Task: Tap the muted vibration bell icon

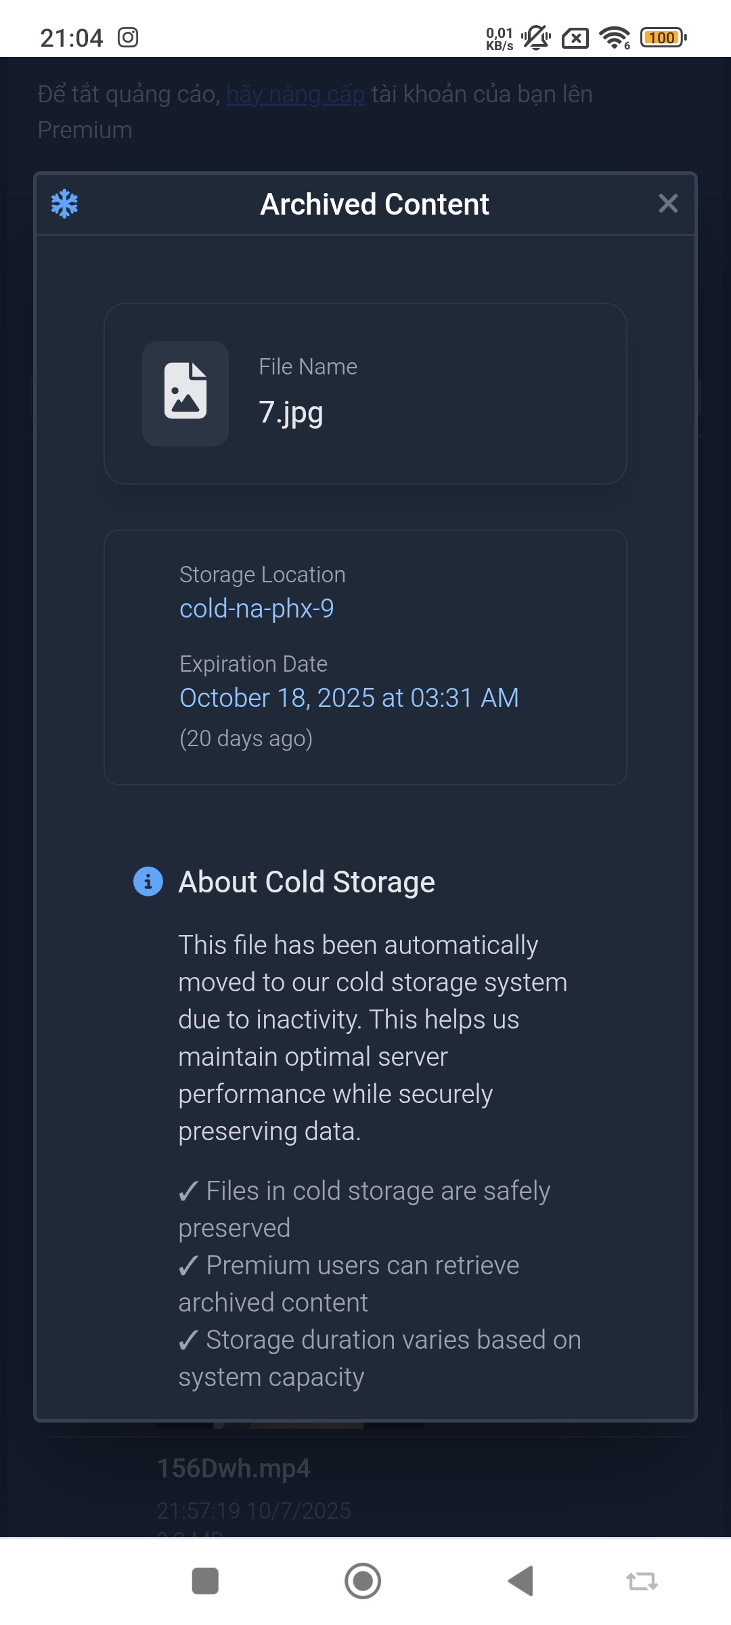Action: click(536, 37)
